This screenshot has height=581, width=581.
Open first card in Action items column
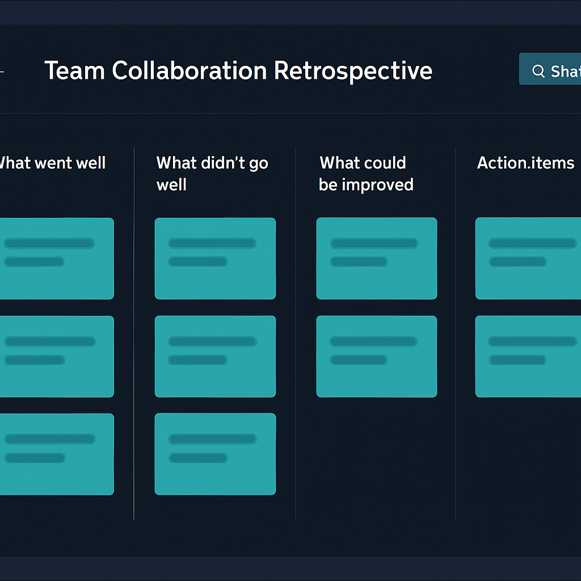click(x=528, y=259)
